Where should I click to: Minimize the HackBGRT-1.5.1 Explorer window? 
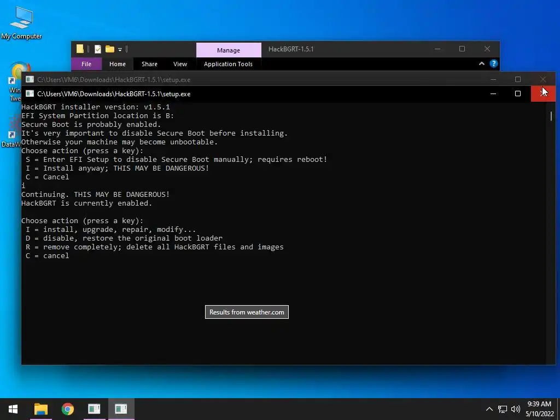(437, 49)
